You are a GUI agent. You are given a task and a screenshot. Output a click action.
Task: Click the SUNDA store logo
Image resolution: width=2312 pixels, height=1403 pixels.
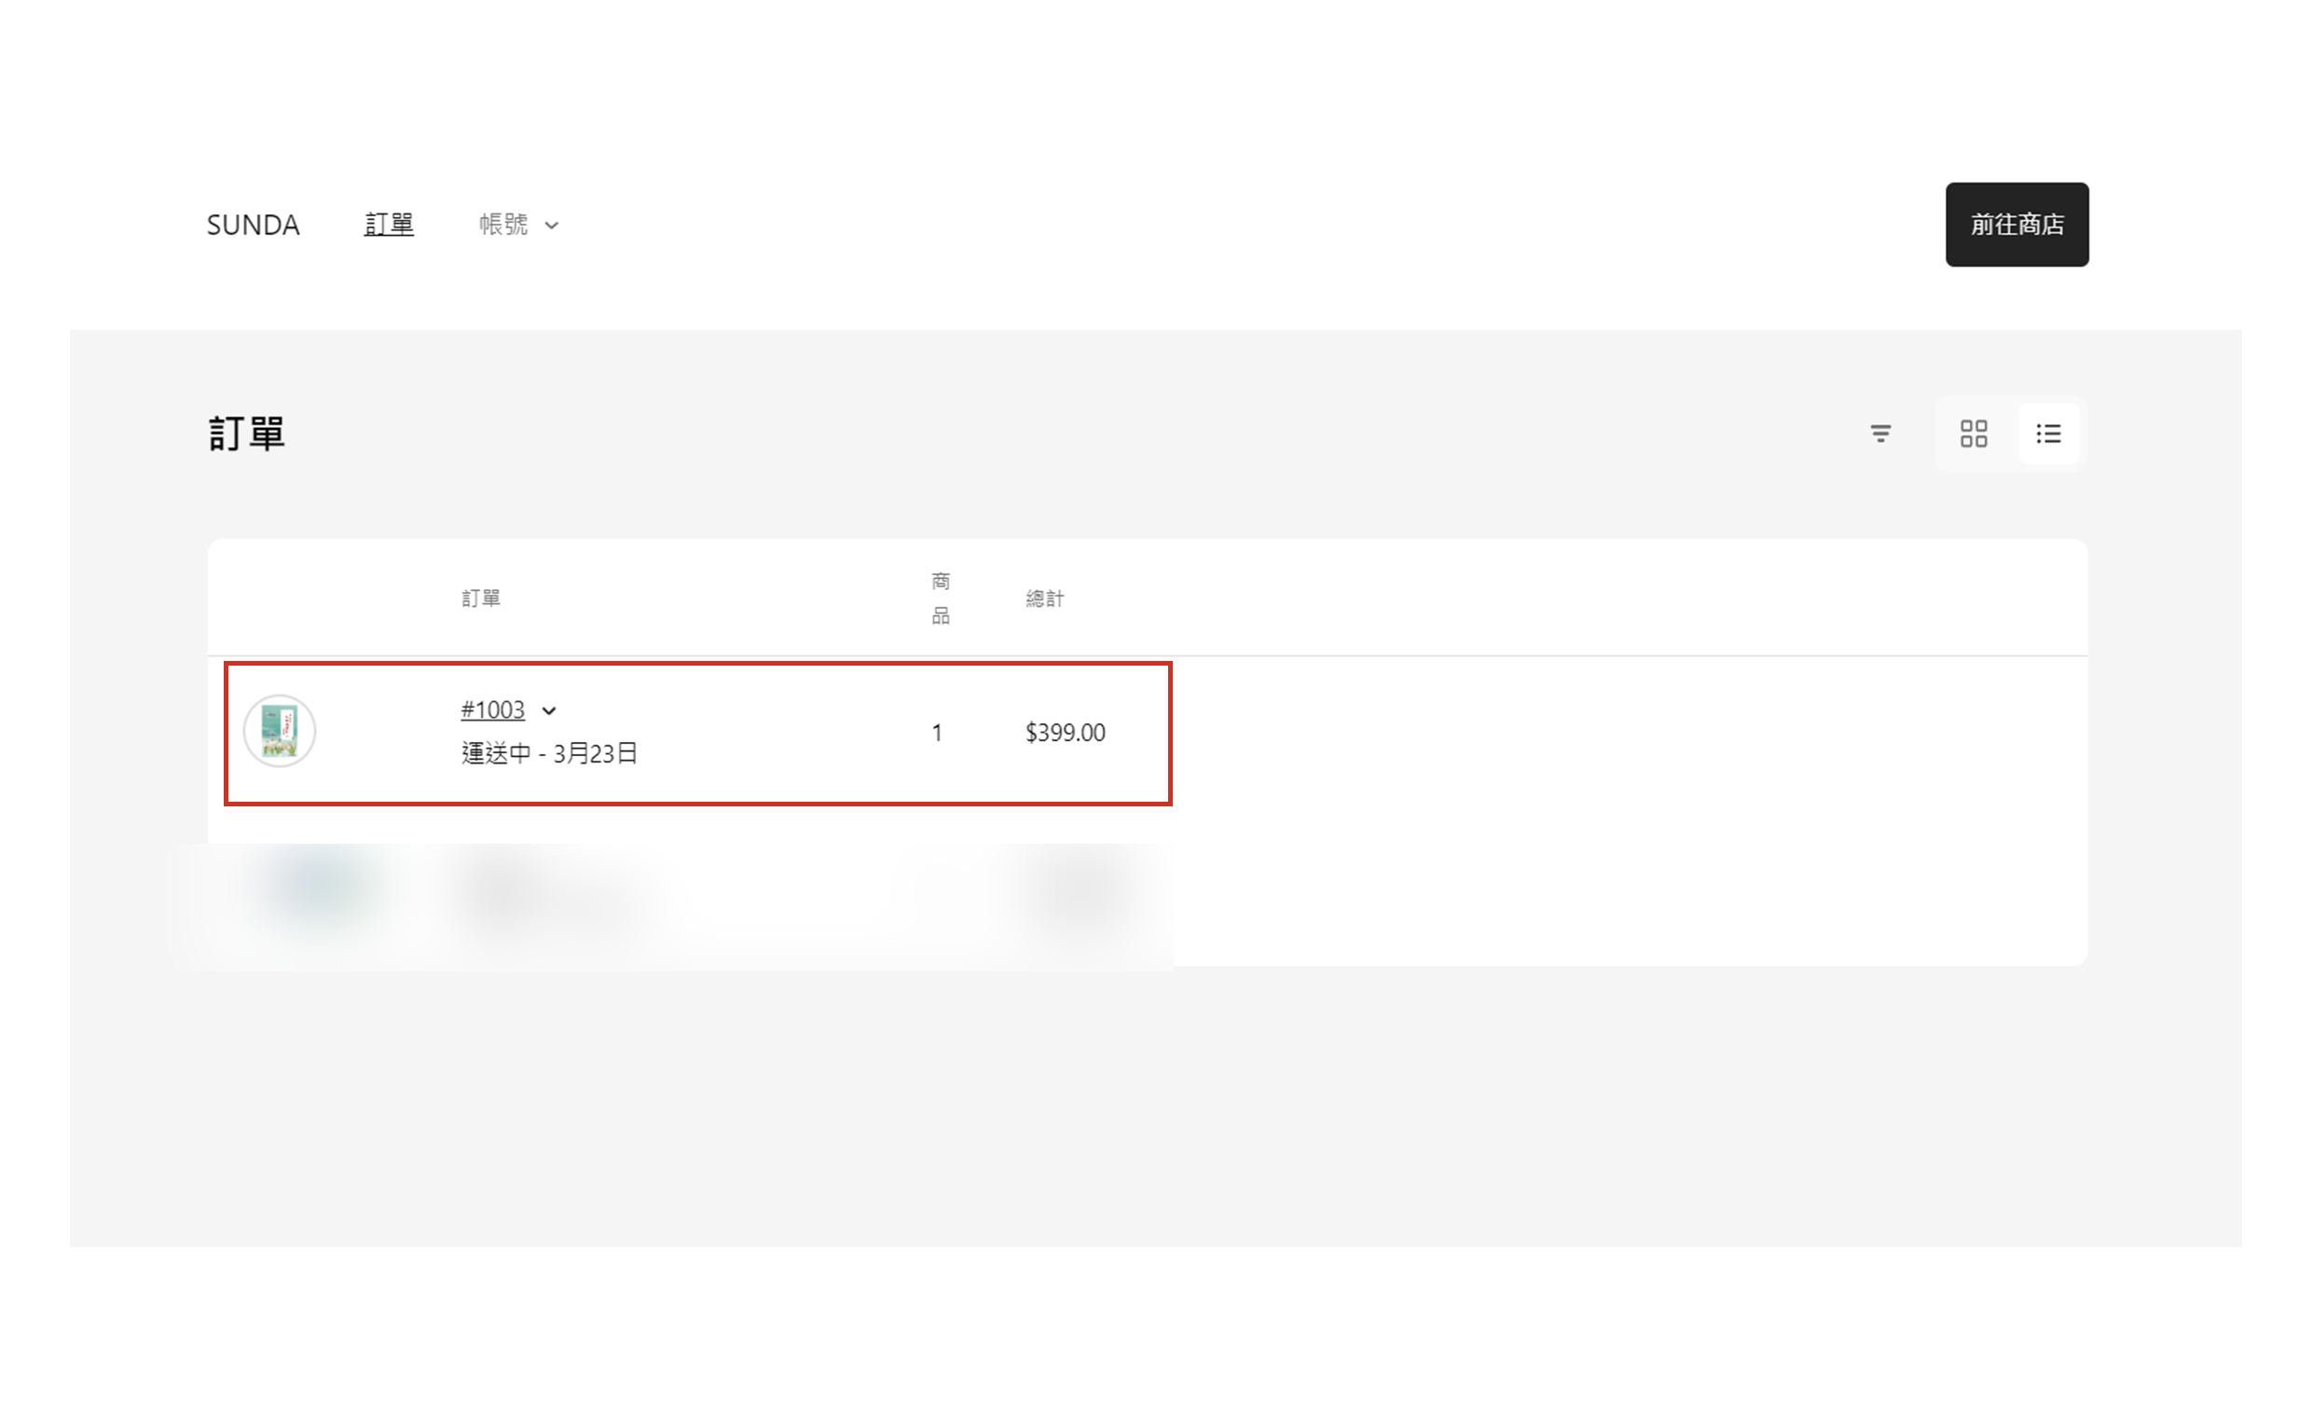click(254, 226)
